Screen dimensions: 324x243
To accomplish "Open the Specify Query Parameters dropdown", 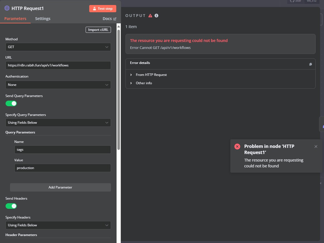I will [58, 123].
